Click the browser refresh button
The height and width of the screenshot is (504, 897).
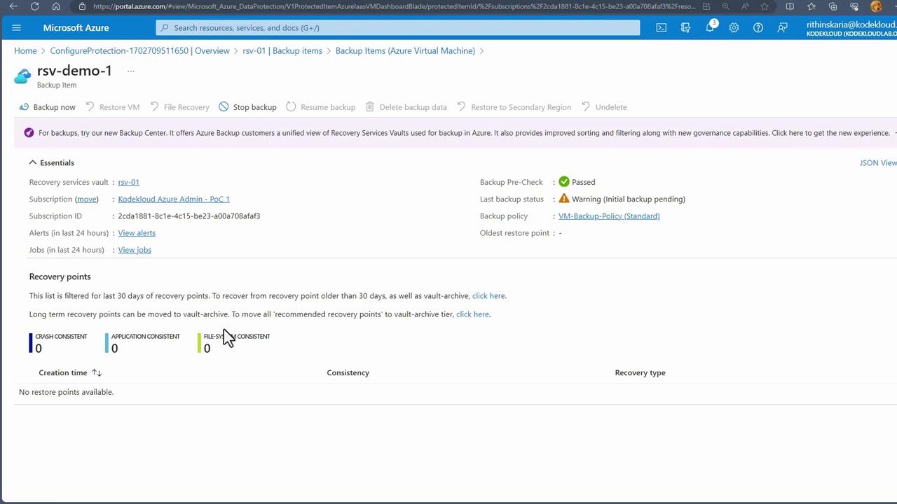pos(35,6)
